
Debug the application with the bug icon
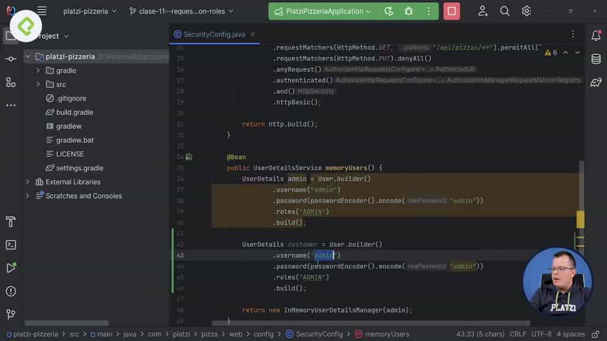point(408,11)
